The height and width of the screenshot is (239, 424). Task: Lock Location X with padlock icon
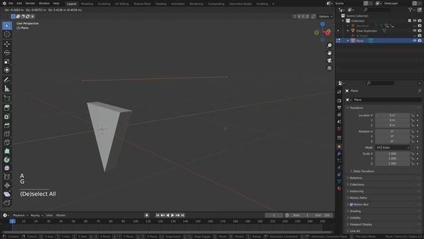click(413, 116)
